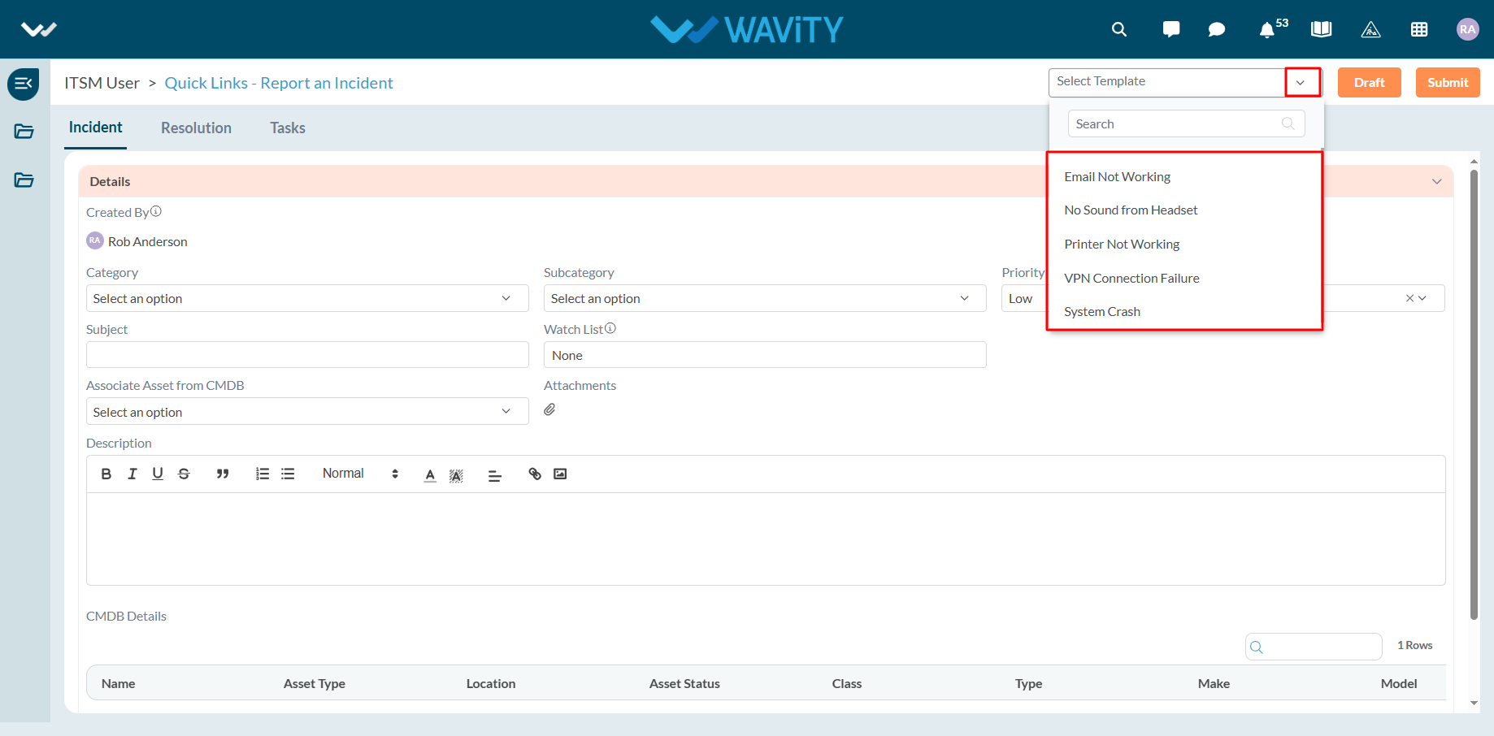Open the round chat bubble icon
The image size is (1494, 736).
point(1217,29)
